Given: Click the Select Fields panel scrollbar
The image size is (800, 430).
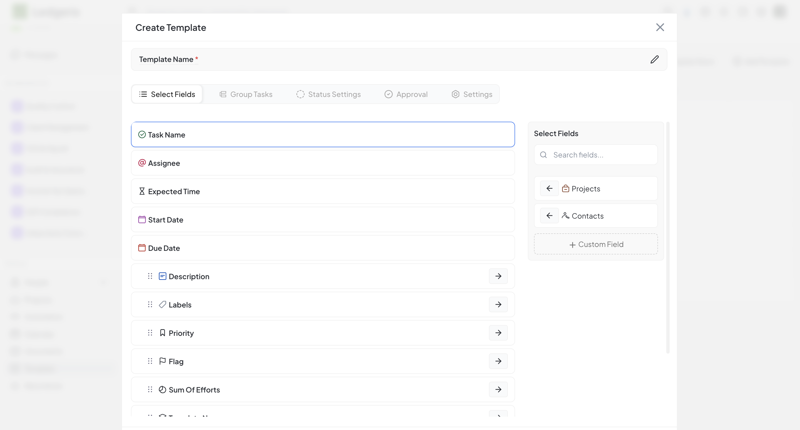Looking at the screenshot, I should 668,237.
